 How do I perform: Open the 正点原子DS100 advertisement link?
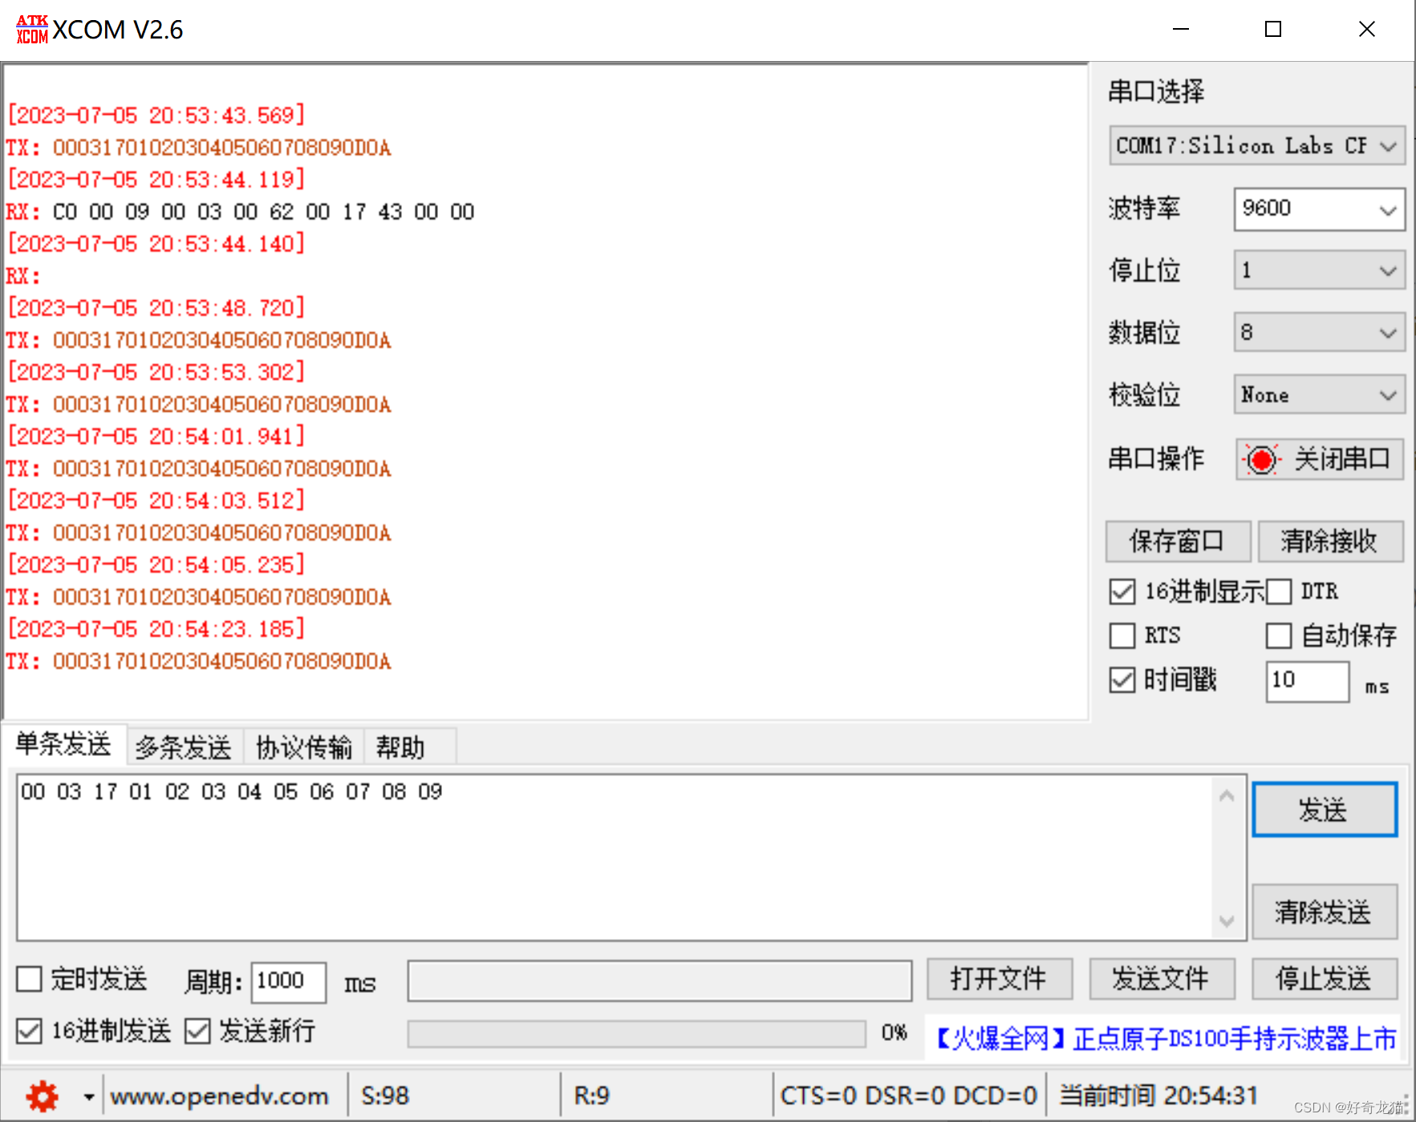coord(1166,1039)
